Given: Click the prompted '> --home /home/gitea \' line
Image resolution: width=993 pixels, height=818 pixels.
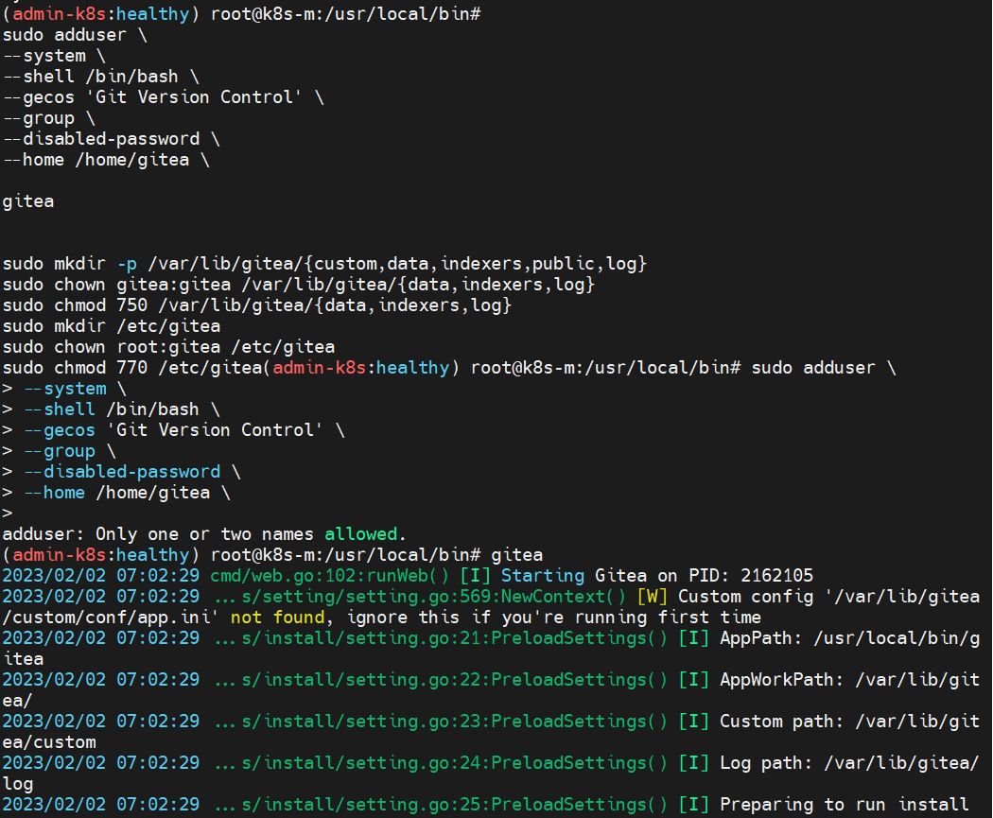Looking at the screenshot, I should tap(116, 494).
